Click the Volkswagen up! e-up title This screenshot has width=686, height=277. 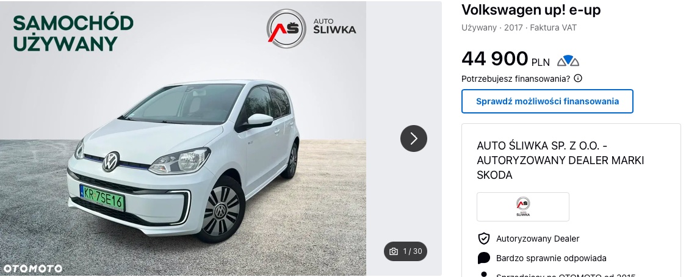pos(531,10)
